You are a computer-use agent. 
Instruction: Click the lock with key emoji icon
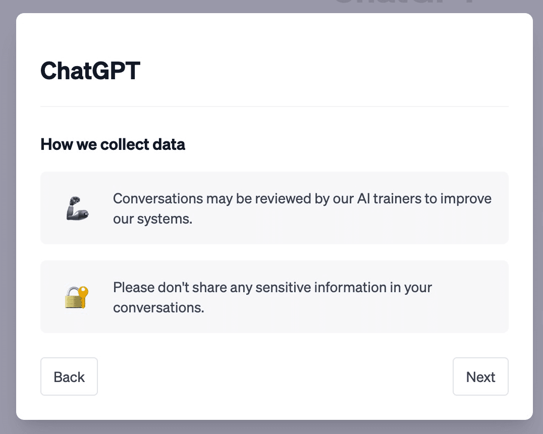coord(77,297)
